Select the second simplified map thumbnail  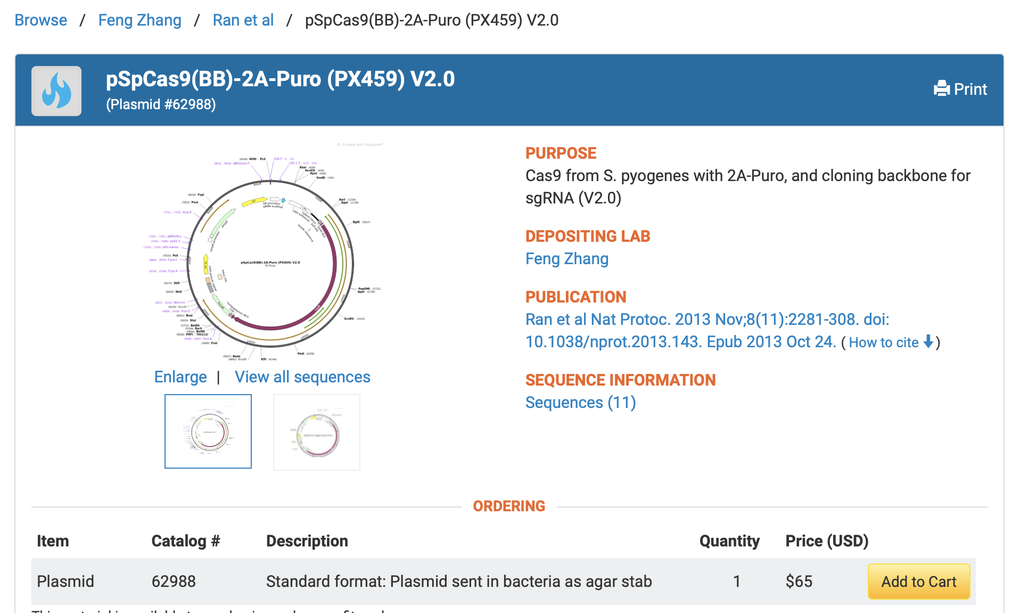click(317, 432)
